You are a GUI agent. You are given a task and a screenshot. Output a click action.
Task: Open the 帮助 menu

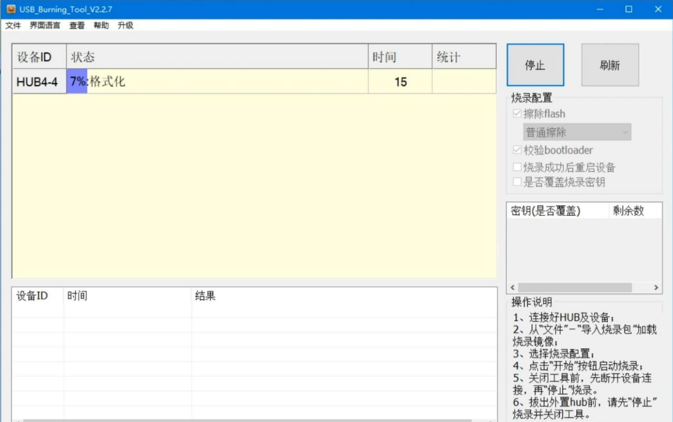click(101, 26)
